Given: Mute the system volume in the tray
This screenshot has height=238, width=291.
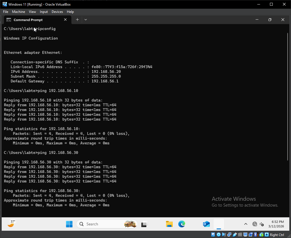Looking at the screenshot, I should [x=262, y=224].
